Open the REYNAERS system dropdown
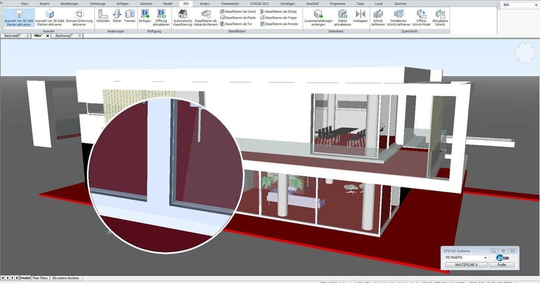Viewport: 540px width, 283px height. [485, 257]
